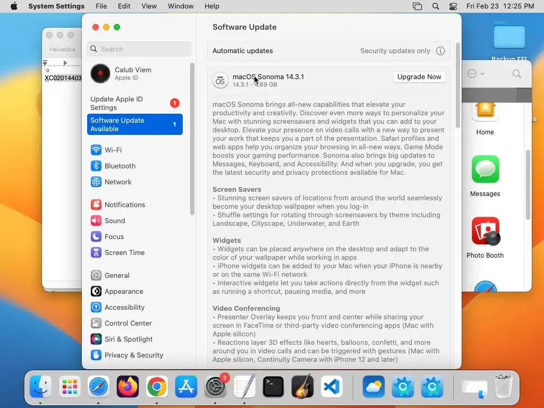
Task: Launch GarageBand from the Dock
Action: tap(302, 386)
